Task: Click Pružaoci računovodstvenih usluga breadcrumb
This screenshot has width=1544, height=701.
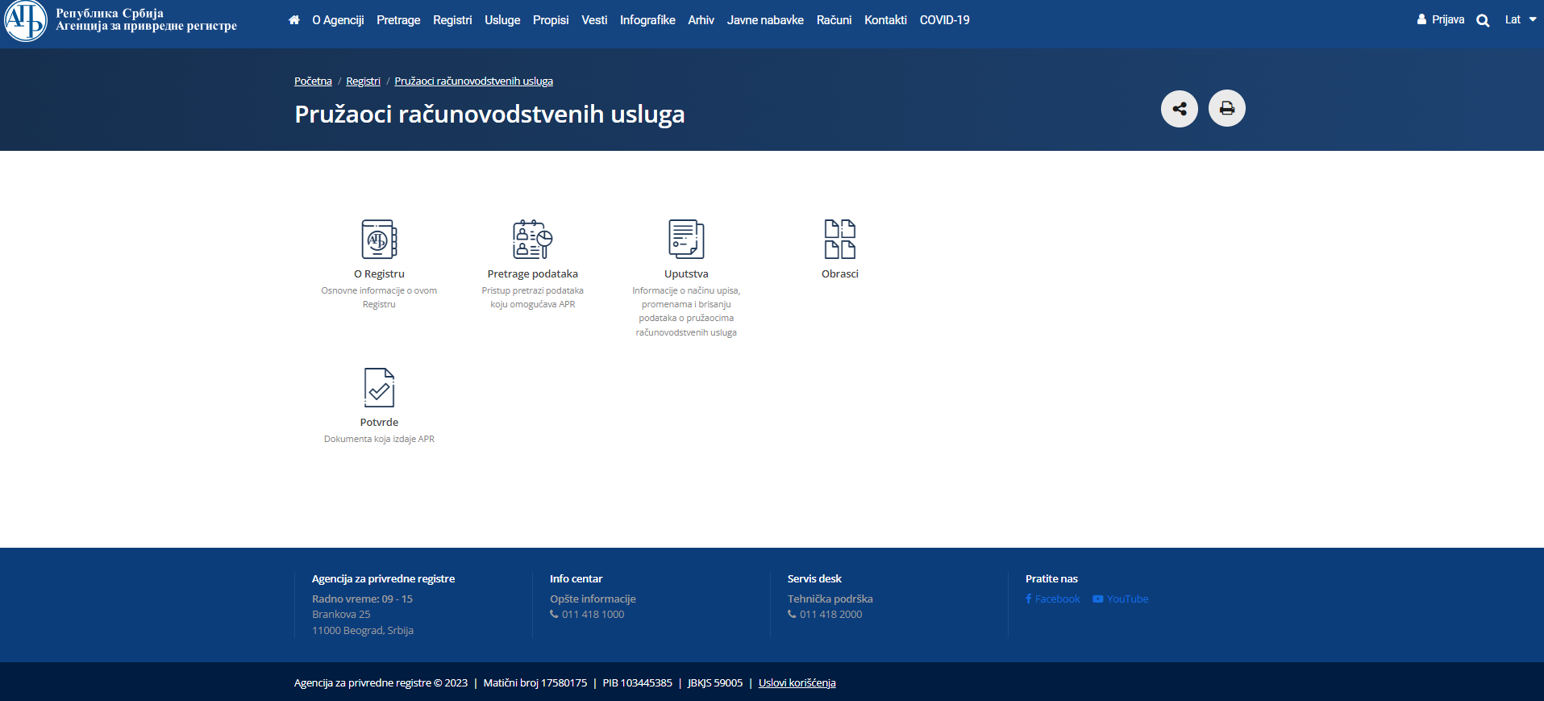Action: click(x=473, y=81)
